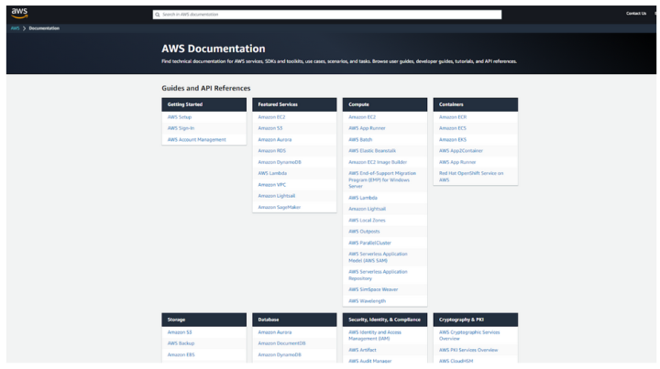Click the Database card header
The height and width of the screenshot is (369, 660).
click(x=294, y=320)
